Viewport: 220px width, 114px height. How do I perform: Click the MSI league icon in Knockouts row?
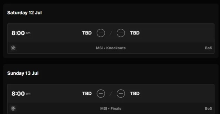coord(13,48)
